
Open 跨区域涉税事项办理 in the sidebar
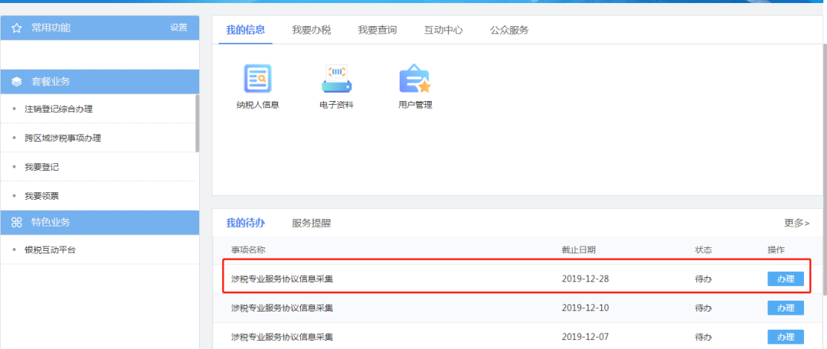(63, 138)
